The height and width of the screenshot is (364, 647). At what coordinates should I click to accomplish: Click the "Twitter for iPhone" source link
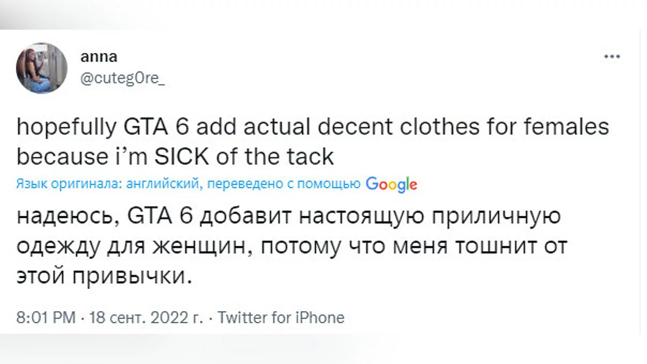(x=280, y=318)
